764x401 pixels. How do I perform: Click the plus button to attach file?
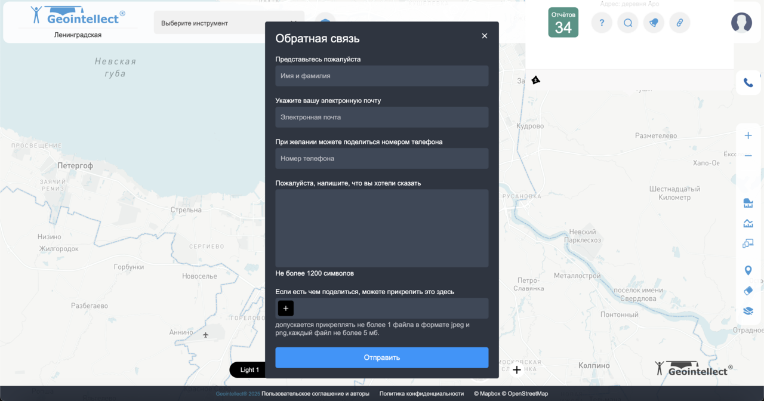pyautogui.click(x=286, y=309)
